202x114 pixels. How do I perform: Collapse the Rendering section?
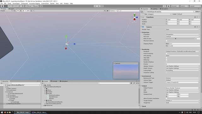tap(141, 49)
